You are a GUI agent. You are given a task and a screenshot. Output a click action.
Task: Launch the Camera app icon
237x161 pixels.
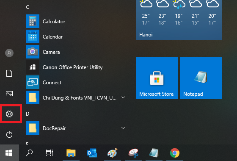point(33,52)
